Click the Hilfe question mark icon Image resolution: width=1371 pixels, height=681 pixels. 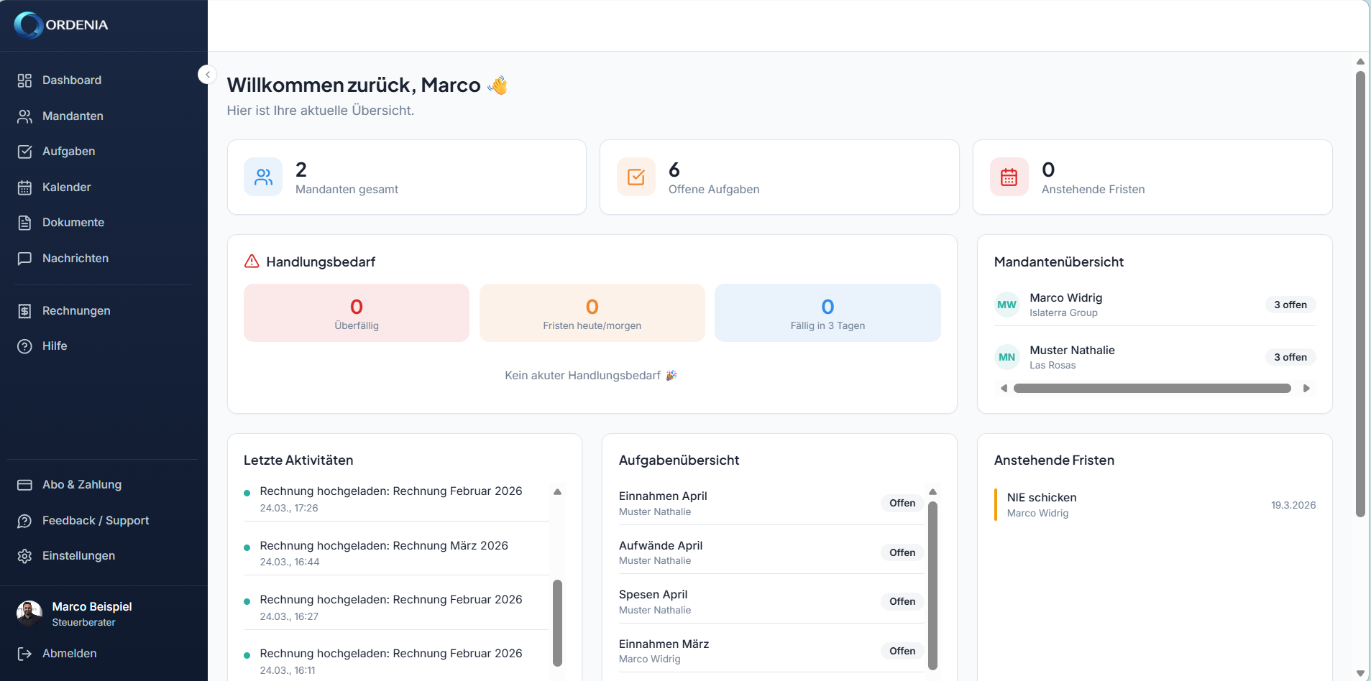point(24,346)
